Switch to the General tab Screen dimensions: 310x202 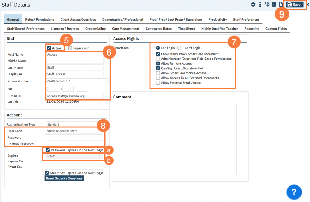click(x=13, y=19)
